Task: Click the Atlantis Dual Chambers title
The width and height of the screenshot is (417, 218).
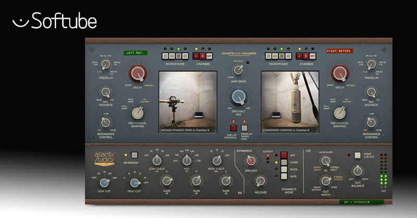Action: tap(239, 54)
